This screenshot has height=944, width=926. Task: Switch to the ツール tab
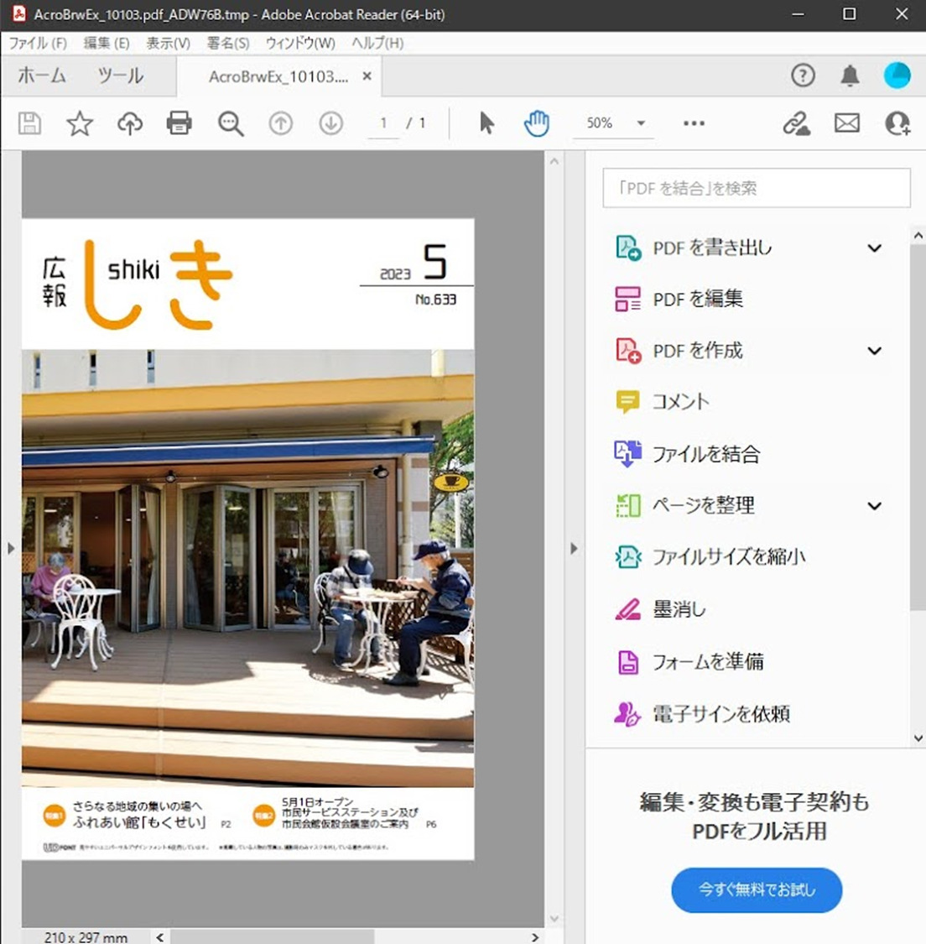click(120, 76)
